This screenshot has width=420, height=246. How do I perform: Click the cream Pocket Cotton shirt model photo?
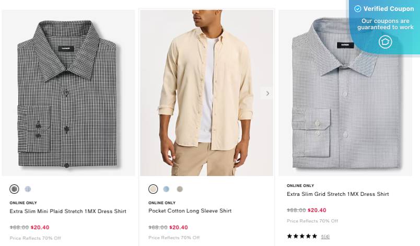[x=206, y=93]
